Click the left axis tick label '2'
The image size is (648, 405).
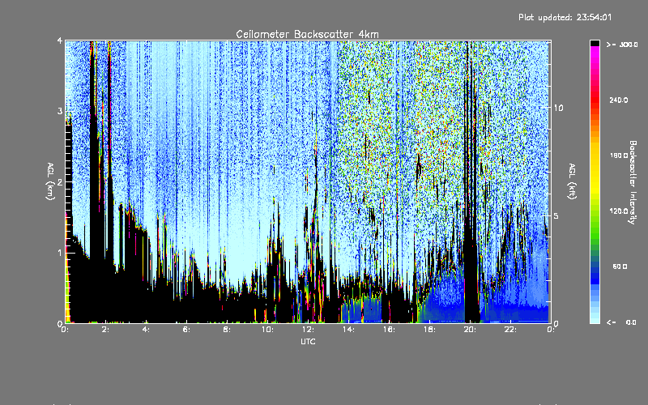[60, 181]
